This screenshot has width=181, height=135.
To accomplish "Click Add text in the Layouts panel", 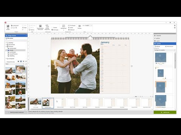I will point(157,46).
